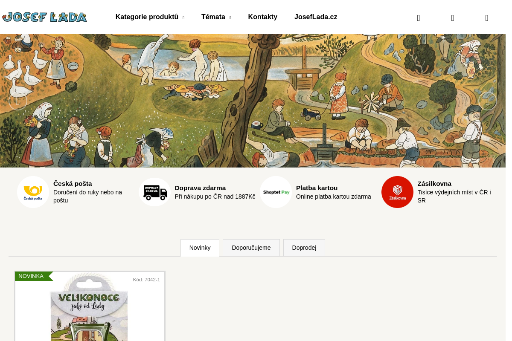Viewport: 512px width, 341px height.
Task: Open the Velikonoce jako od Lady product image
Action: click(x=90, y=307)
